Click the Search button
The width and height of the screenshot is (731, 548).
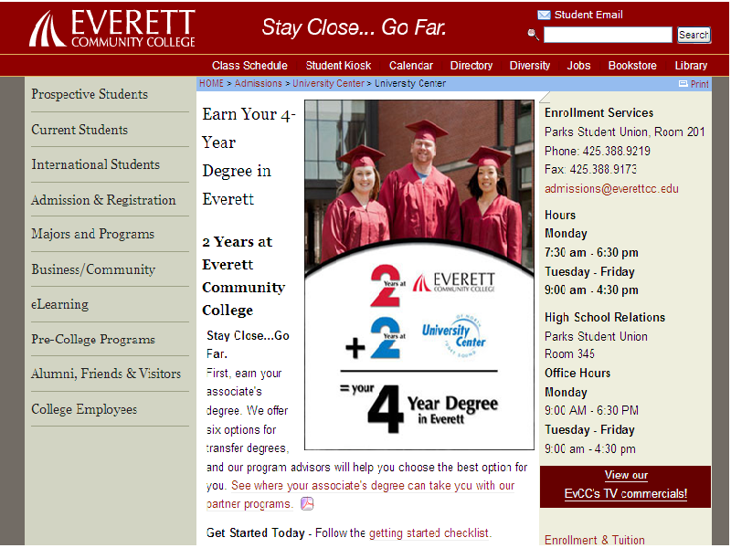click(x=694, y=35)
